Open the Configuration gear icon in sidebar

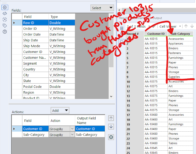[5, 7]
